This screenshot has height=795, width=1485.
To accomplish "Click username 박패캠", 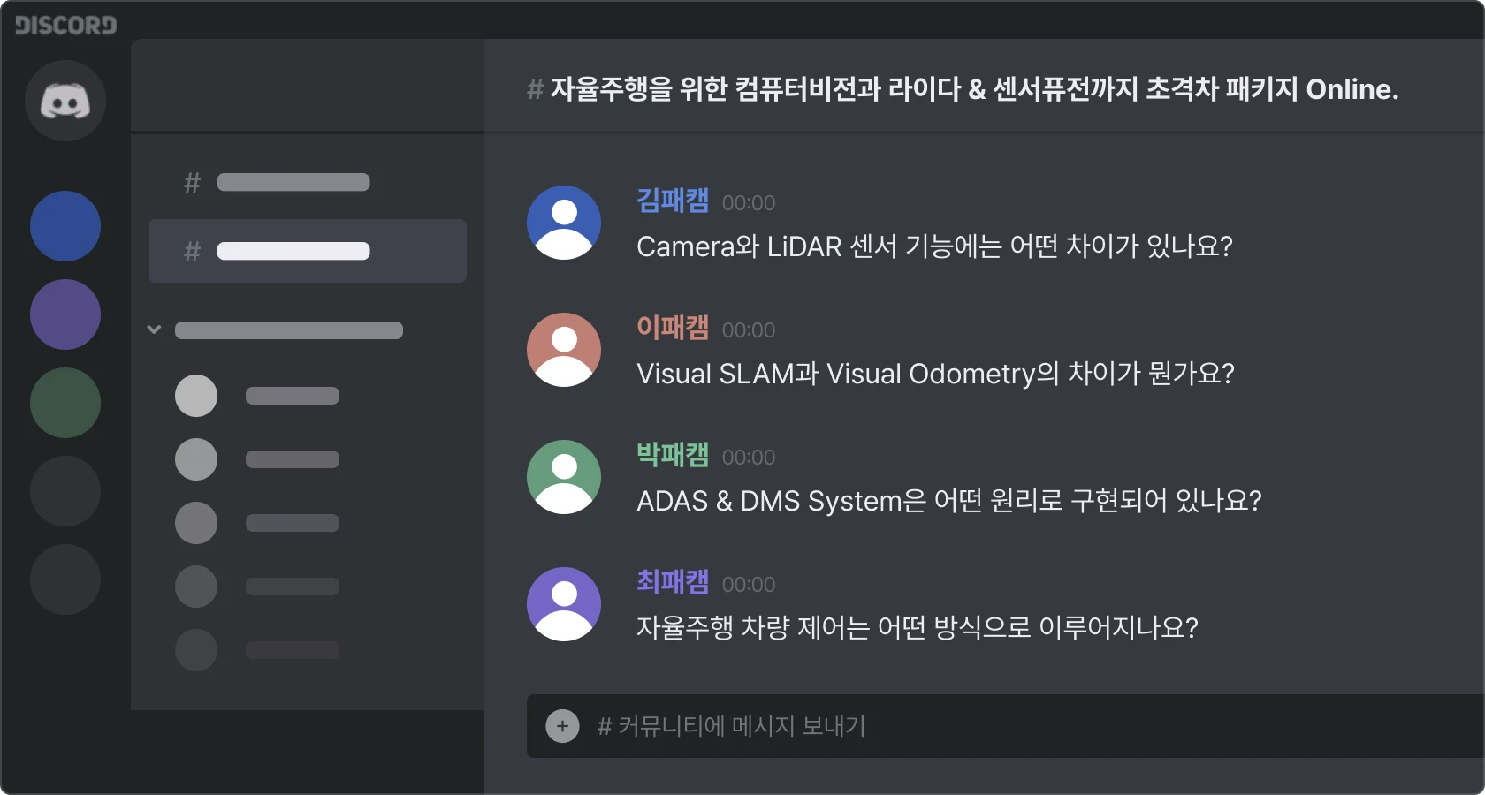I will (x=673, y=455).
